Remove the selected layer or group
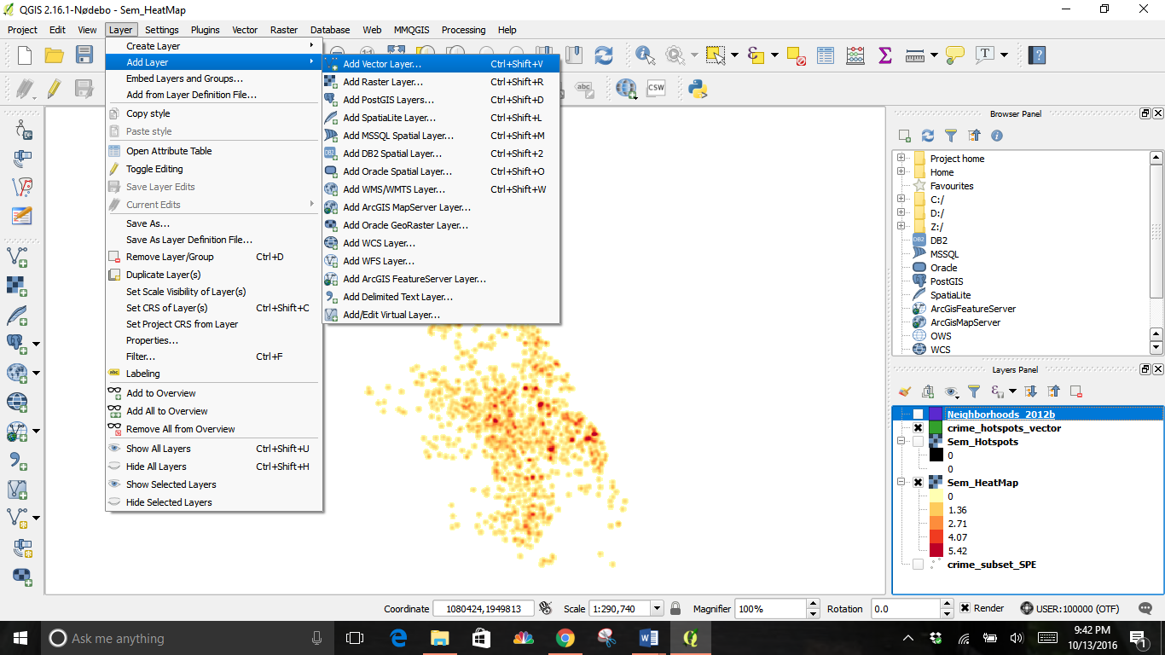 coord(1075,391)
